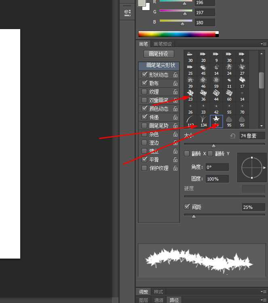Select the size 26 brush preset
The image size is (268, 303).
(190, 109)
